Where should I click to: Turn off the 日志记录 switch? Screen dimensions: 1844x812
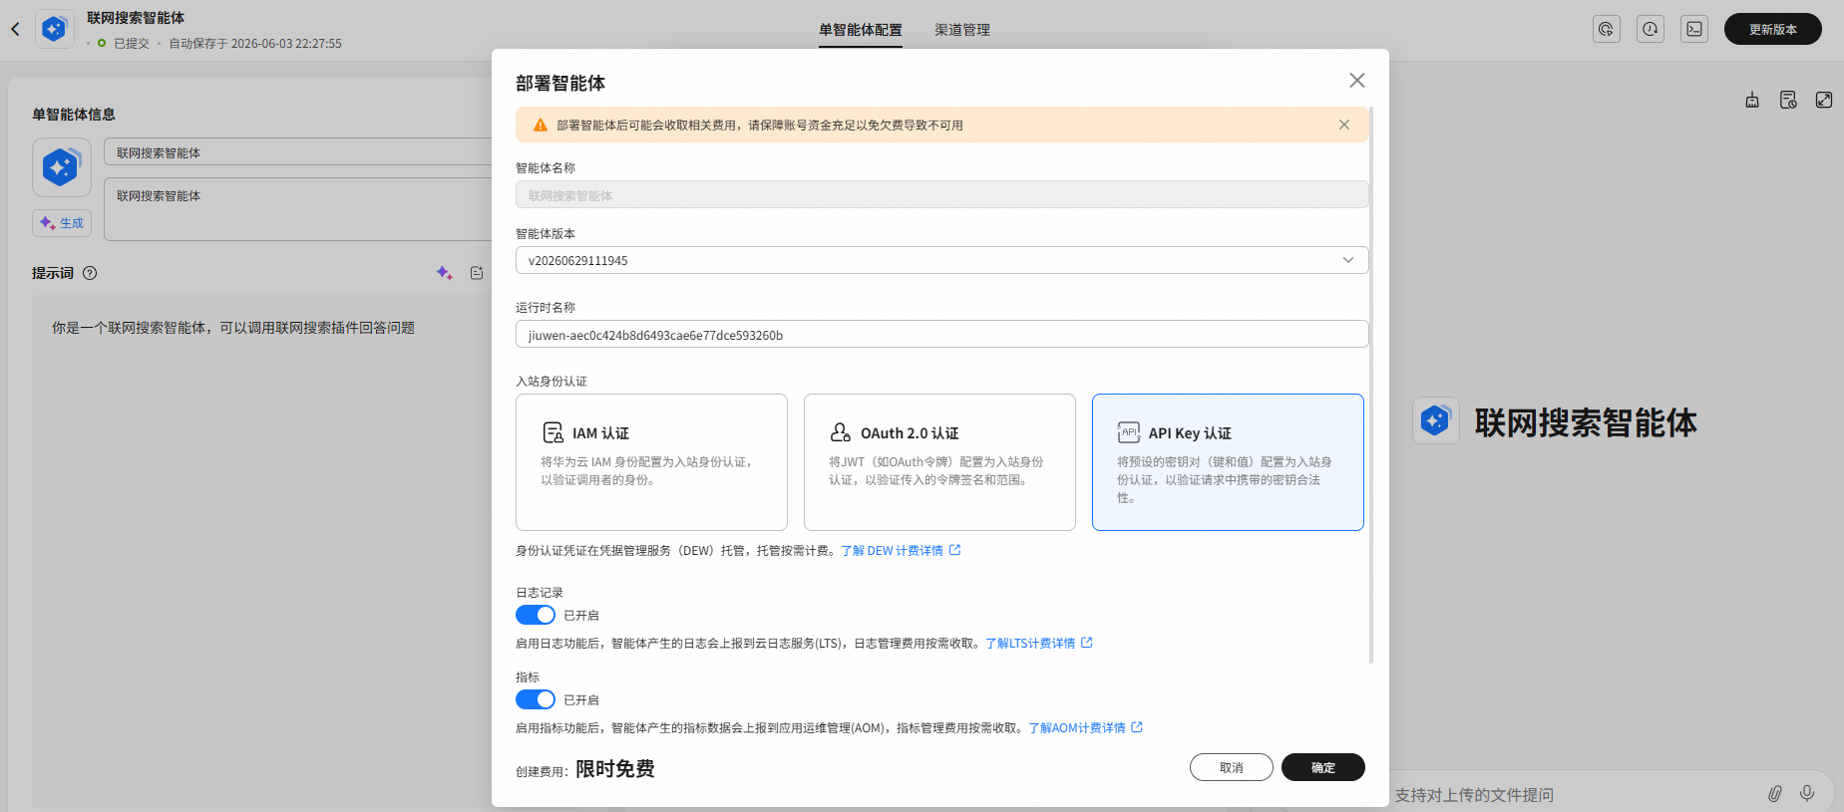(x=536, y=615)
